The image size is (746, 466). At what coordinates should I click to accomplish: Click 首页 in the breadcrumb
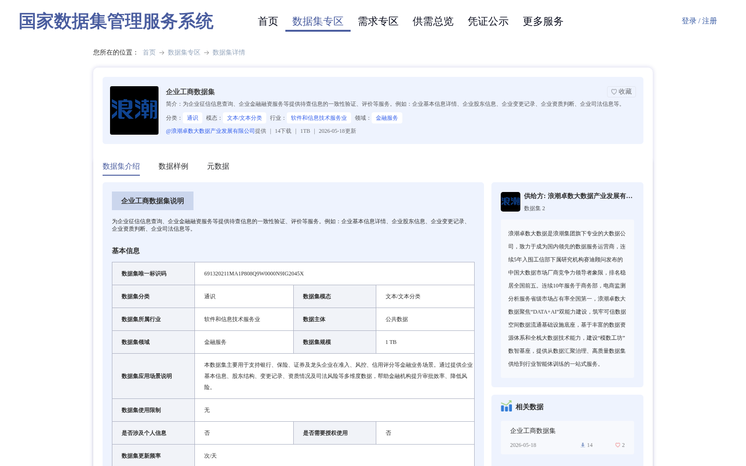149,53
